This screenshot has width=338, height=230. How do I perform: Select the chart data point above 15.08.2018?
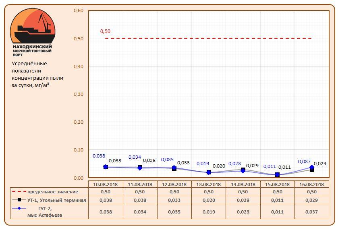point(277,174)
